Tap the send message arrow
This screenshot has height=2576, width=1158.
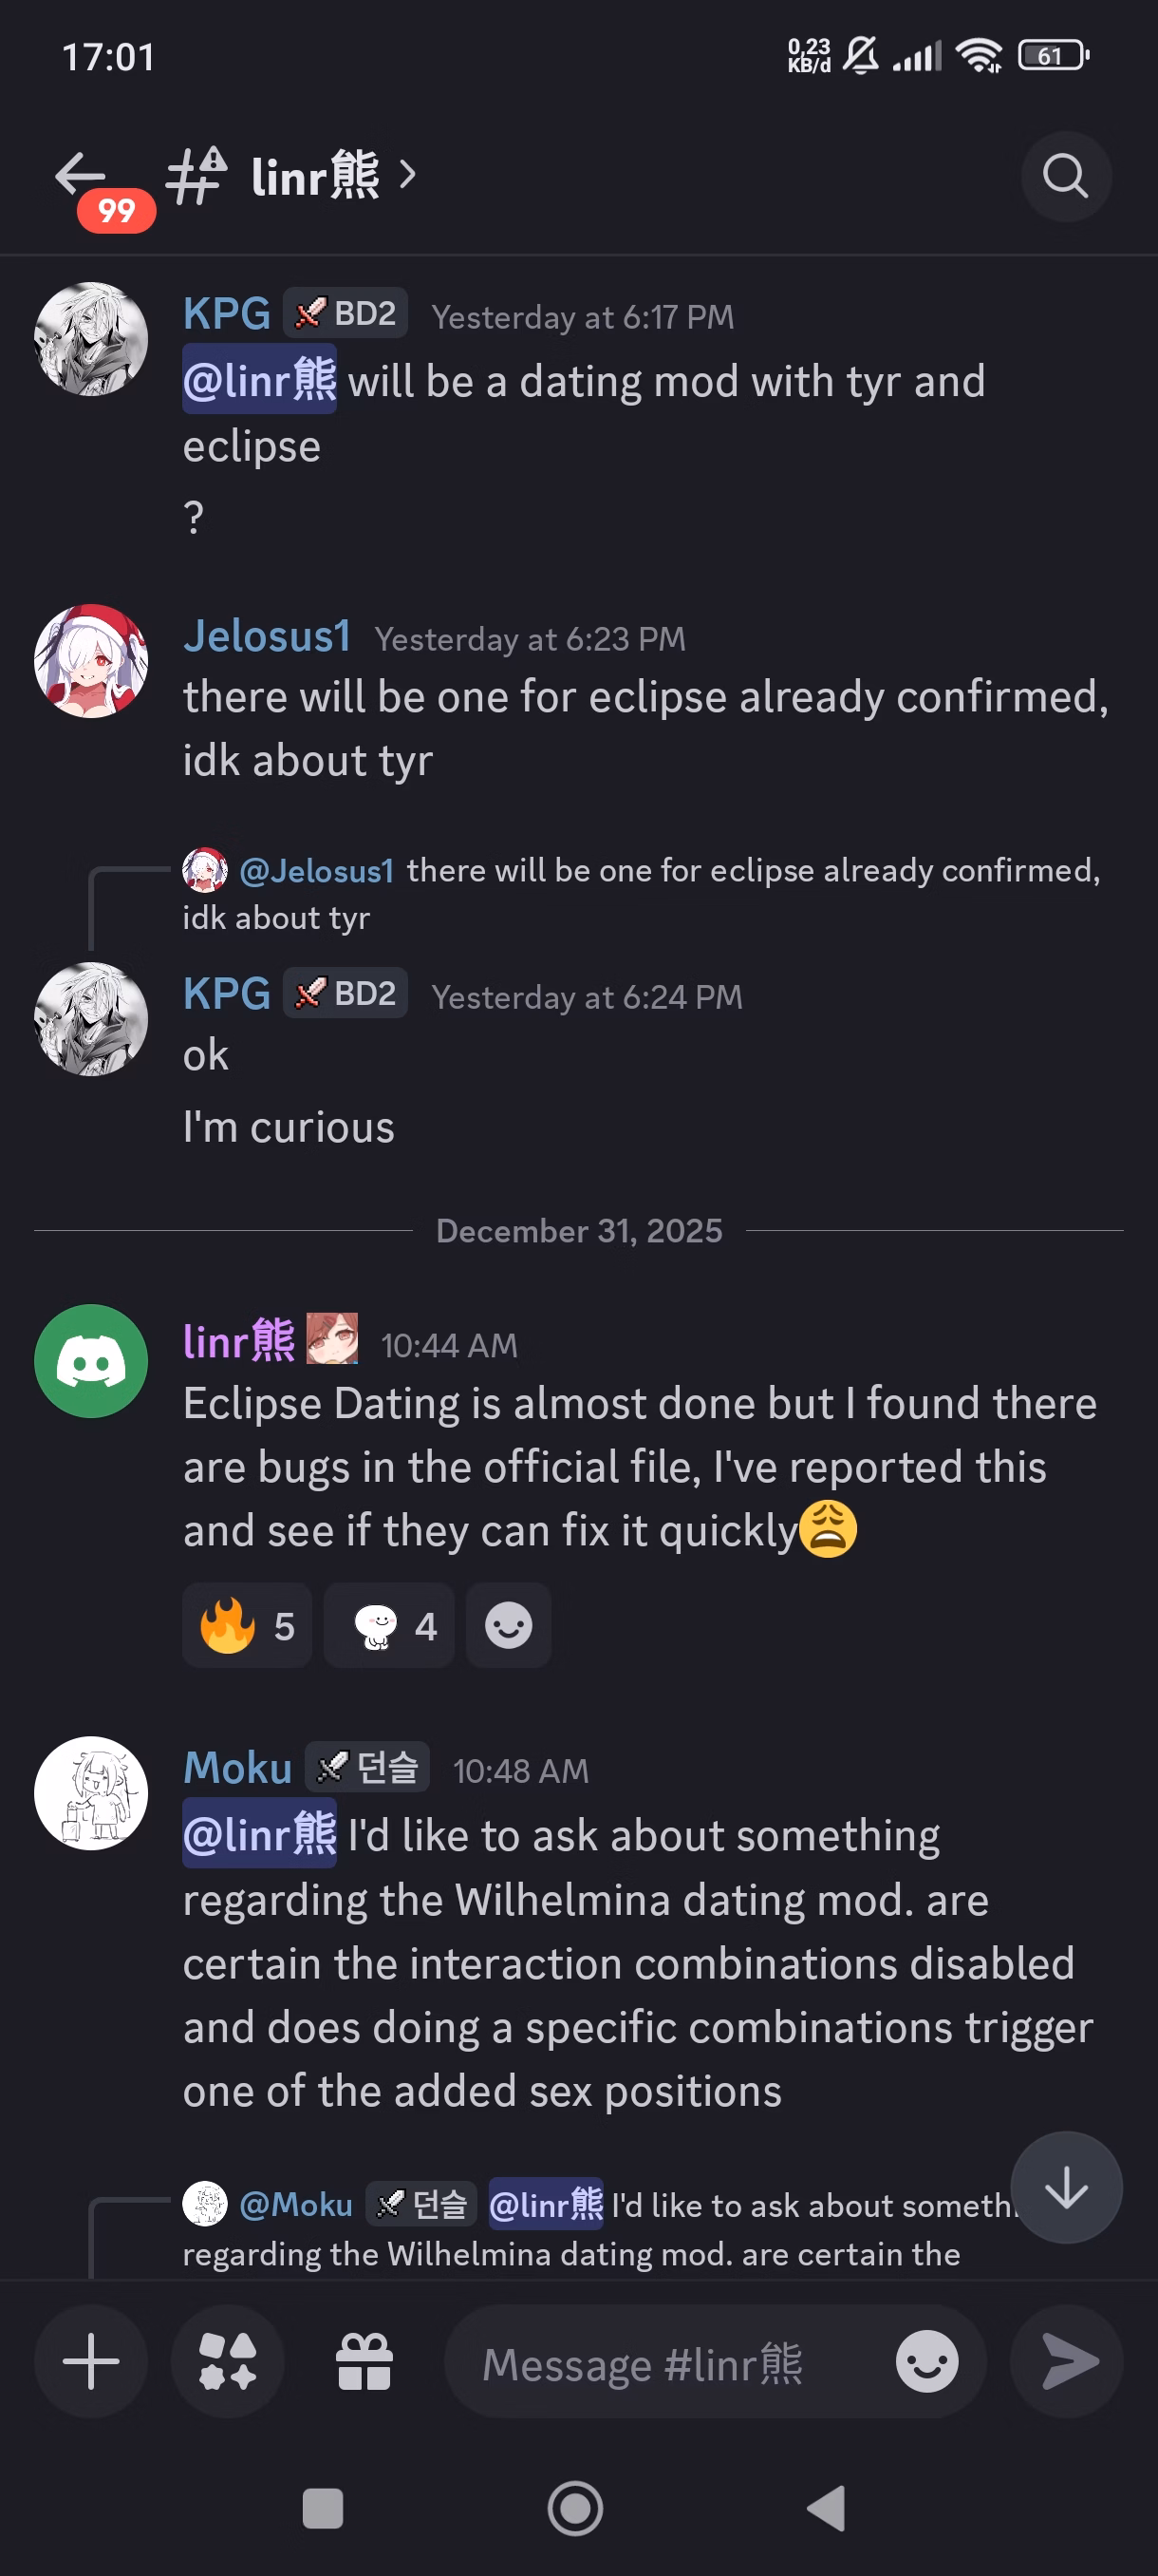point(1066,2361)
